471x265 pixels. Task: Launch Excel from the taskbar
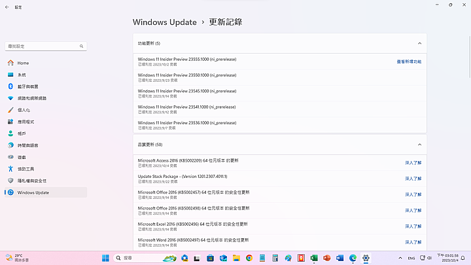pos(314,258)
